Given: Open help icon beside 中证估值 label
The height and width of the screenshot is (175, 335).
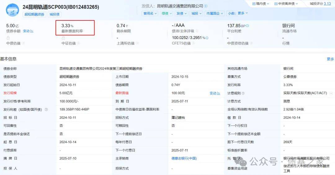Looking at the screenshot, I should point(78,43).
